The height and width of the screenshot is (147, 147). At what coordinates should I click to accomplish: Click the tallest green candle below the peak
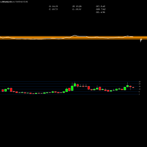coord(72,88)
